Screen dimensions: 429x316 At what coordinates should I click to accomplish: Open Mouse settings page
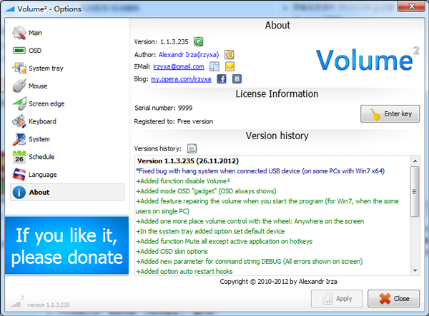(x=38, y=86)
